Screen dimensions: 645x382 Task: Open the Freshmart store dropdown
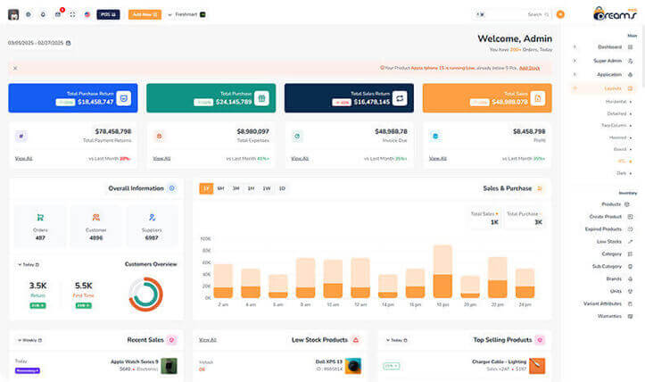[x=186, y=14]
